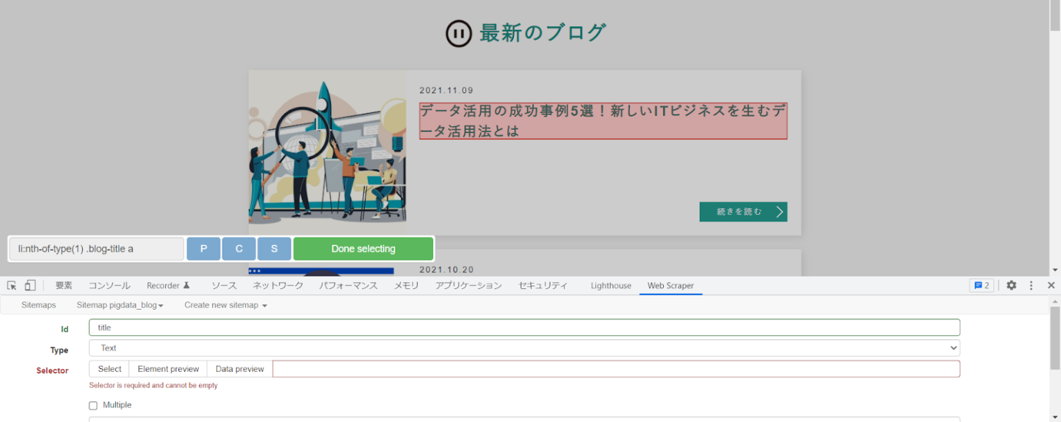The width and height of the screenshot is (1061, 422).
Task: Click the C child selector button
Action: [238, 248]
